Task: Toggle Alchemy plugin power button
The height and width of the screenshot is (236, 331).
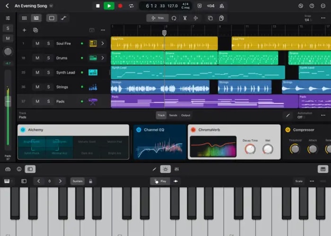Action: point(23,130)
